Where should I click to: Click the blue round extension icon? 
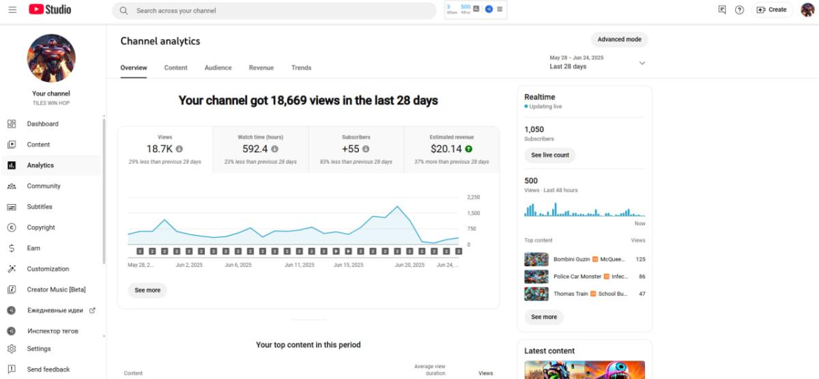pyautogui.click(x=489, y=10)
